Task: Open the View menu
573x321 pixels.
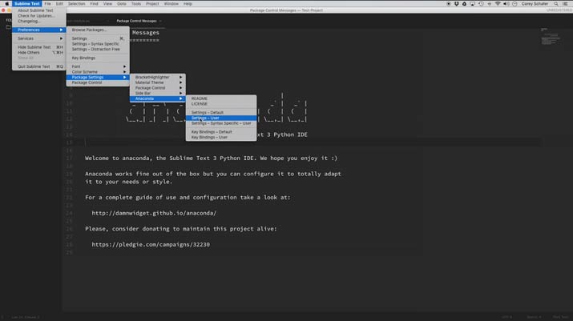Action: [107, 4]
